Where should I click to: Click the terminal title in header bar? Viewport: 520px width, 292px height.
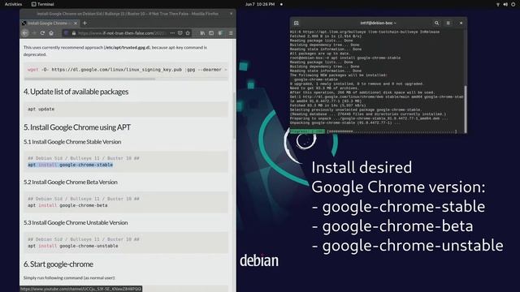378,24
